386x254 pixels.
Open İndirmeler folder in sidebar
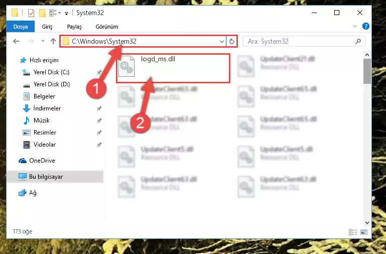pos(47,108)
